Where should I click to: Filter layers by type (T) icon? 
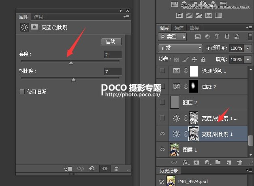pos(217,36)
